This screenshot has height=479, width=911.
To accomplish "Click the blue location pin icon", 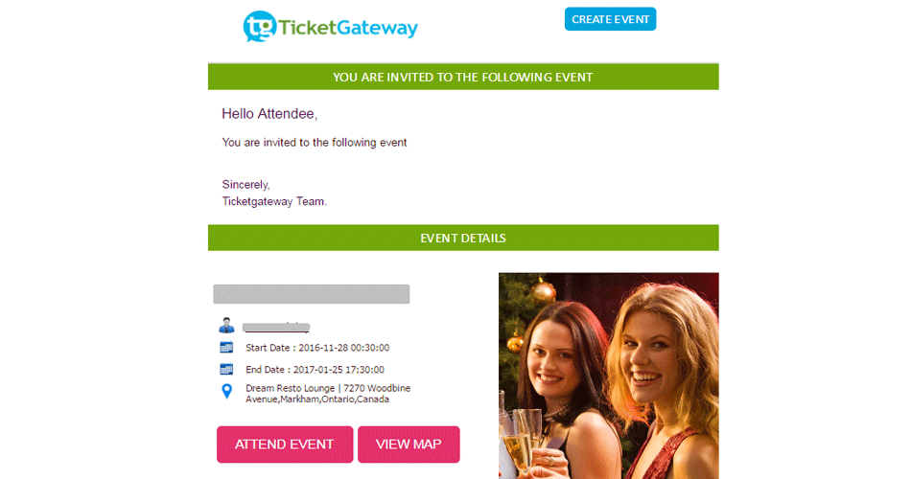I will (226, 391).
